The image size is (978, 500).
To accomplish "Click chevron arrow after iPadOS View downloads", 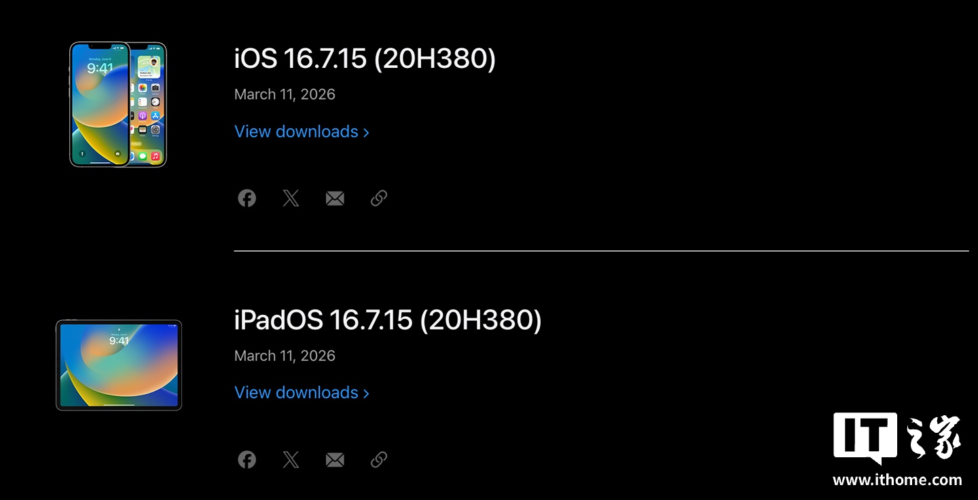I will coord(366,393).
